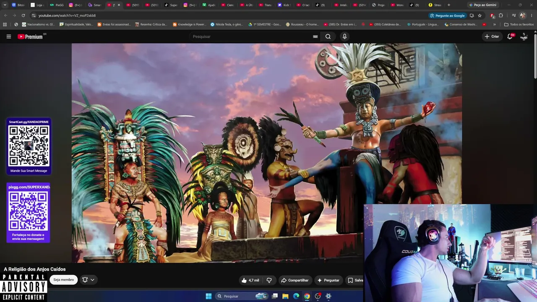
Task: Save the video with Salvar button
Action: (x=355, y=280)
